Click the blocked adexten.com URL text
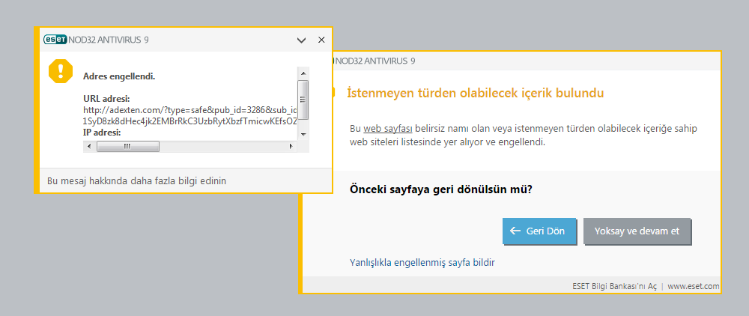 click(x=190, y=115)
